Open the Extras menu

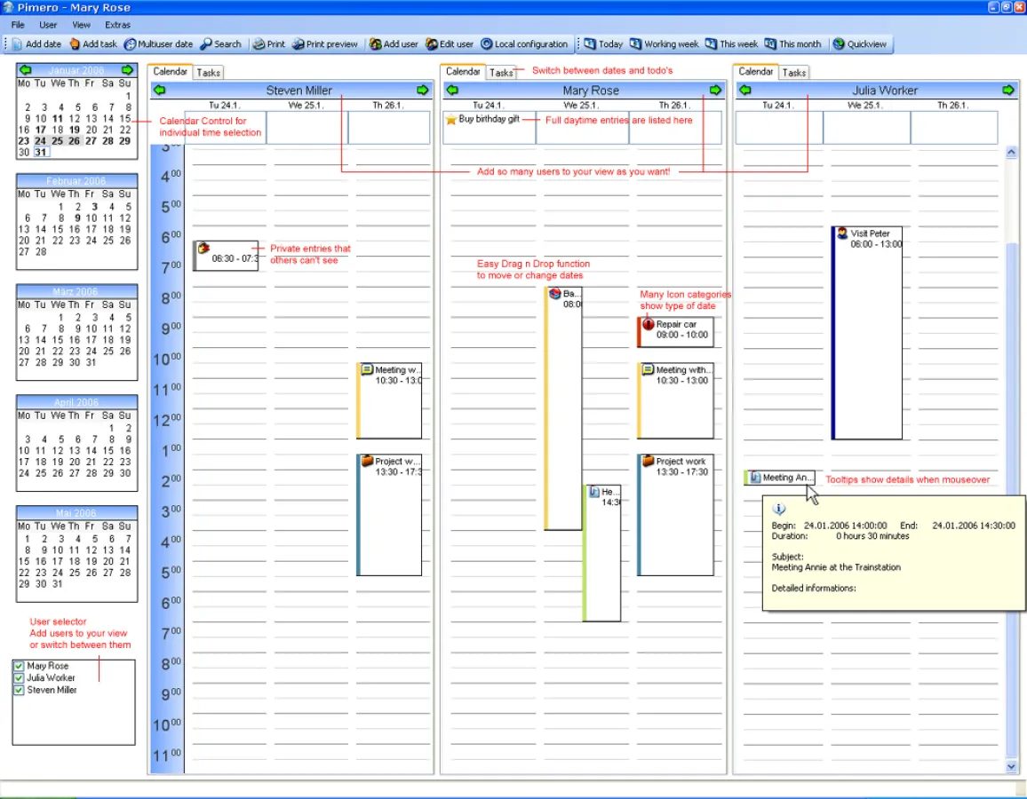(117, 25)
